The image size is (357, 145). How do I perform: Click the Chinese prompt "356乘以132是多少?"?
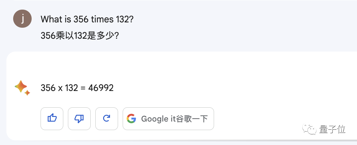point(80,36)
